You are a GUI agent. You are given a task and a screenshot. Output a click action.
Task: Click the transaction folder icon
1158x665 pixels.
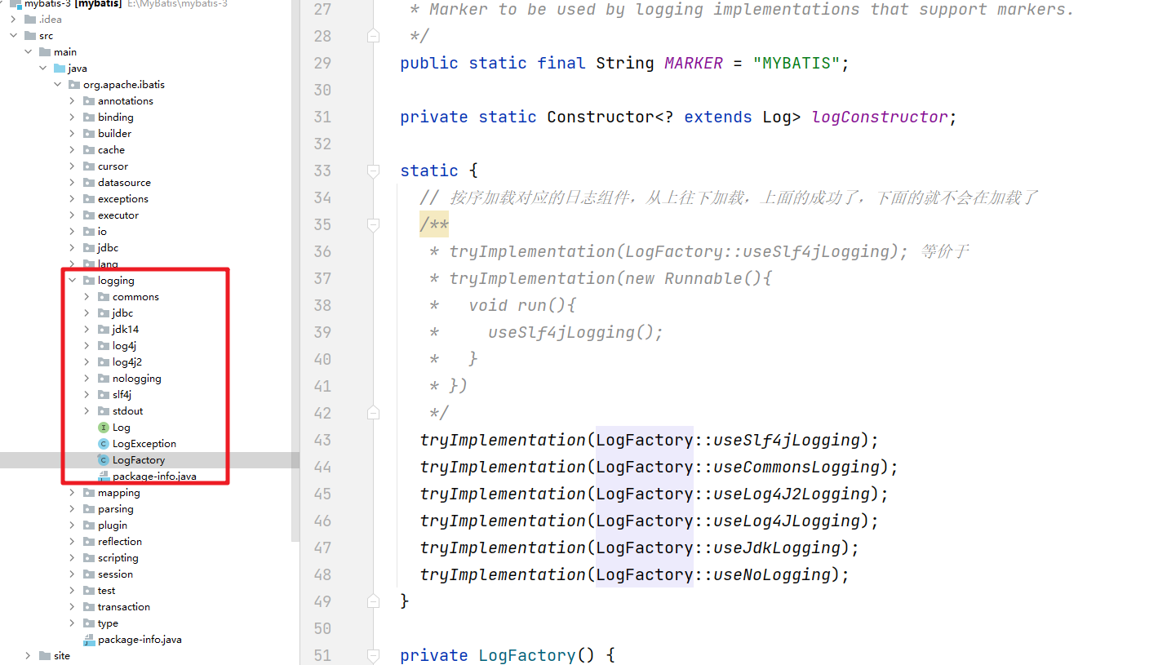point(89,607)
